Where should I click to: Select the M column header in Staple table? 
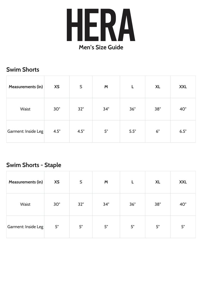click(x=106, y=182)
